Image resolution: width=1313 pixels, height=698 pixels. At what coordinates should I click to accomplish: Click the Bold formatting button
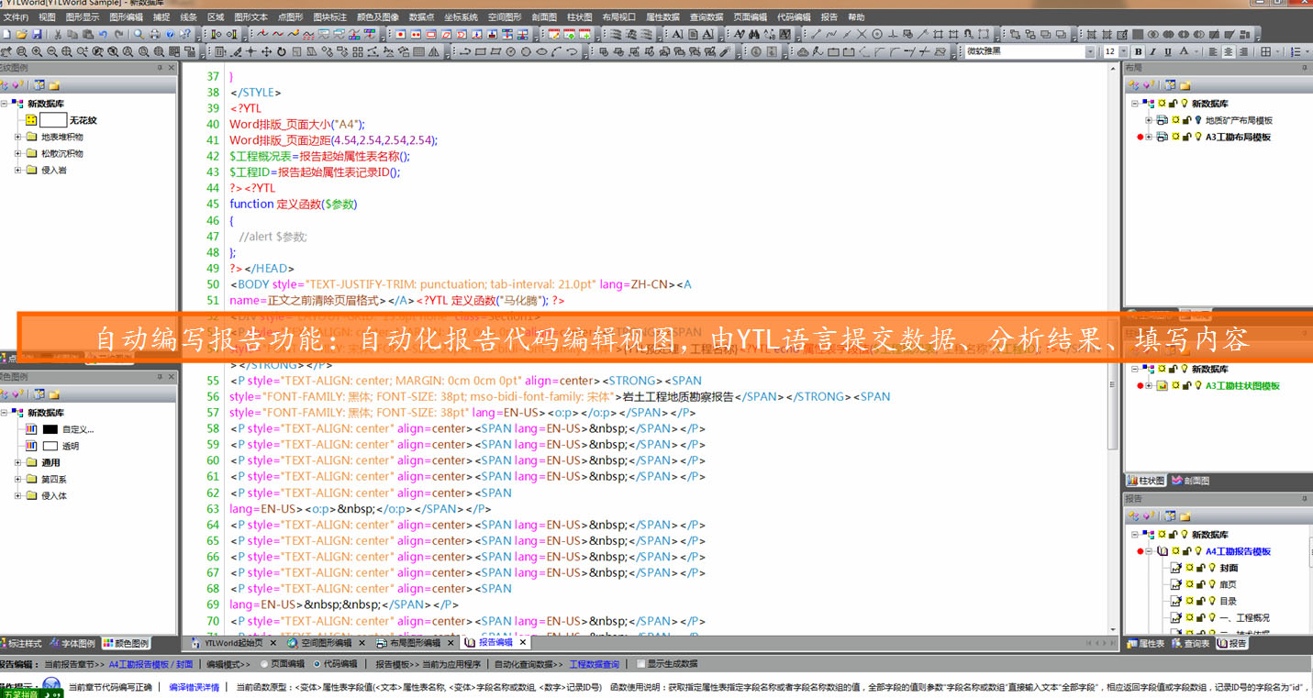(1138, 51)
